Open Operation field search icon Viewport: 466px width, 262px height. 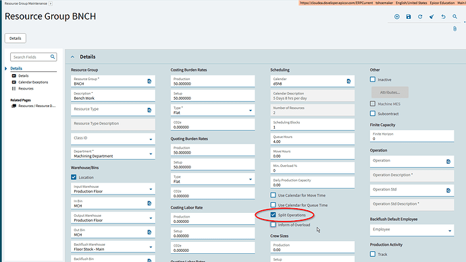coord(448,162)
